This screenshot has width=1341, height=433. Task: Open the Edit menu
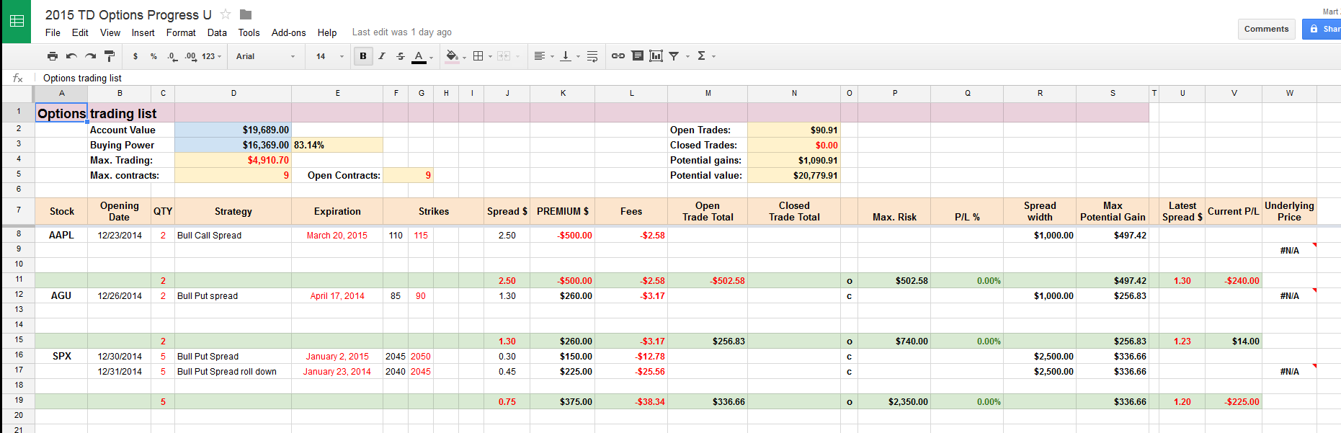pyautogui.click(x=80, y=32)
